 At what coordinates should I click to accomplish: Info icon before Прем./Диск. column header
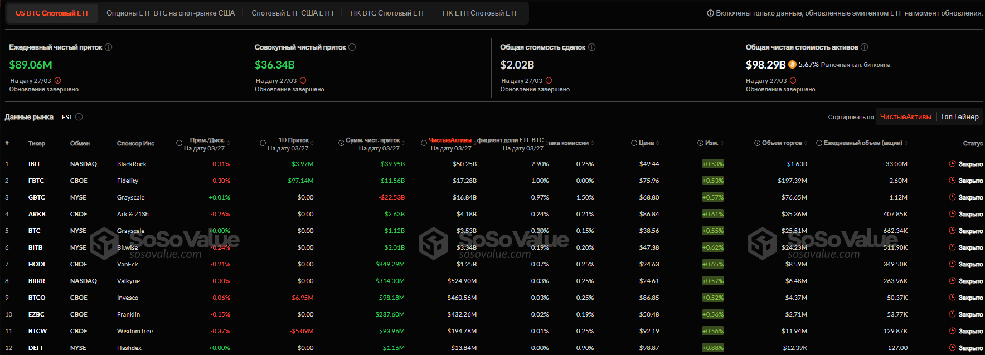coord(179,143)
